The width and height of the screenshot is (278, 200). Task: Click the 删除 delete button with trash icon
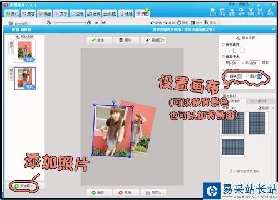coord(126,40)
